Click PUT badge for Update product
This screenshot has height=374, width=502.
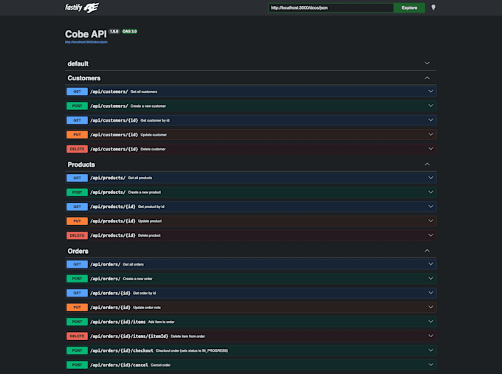(77, 221)
